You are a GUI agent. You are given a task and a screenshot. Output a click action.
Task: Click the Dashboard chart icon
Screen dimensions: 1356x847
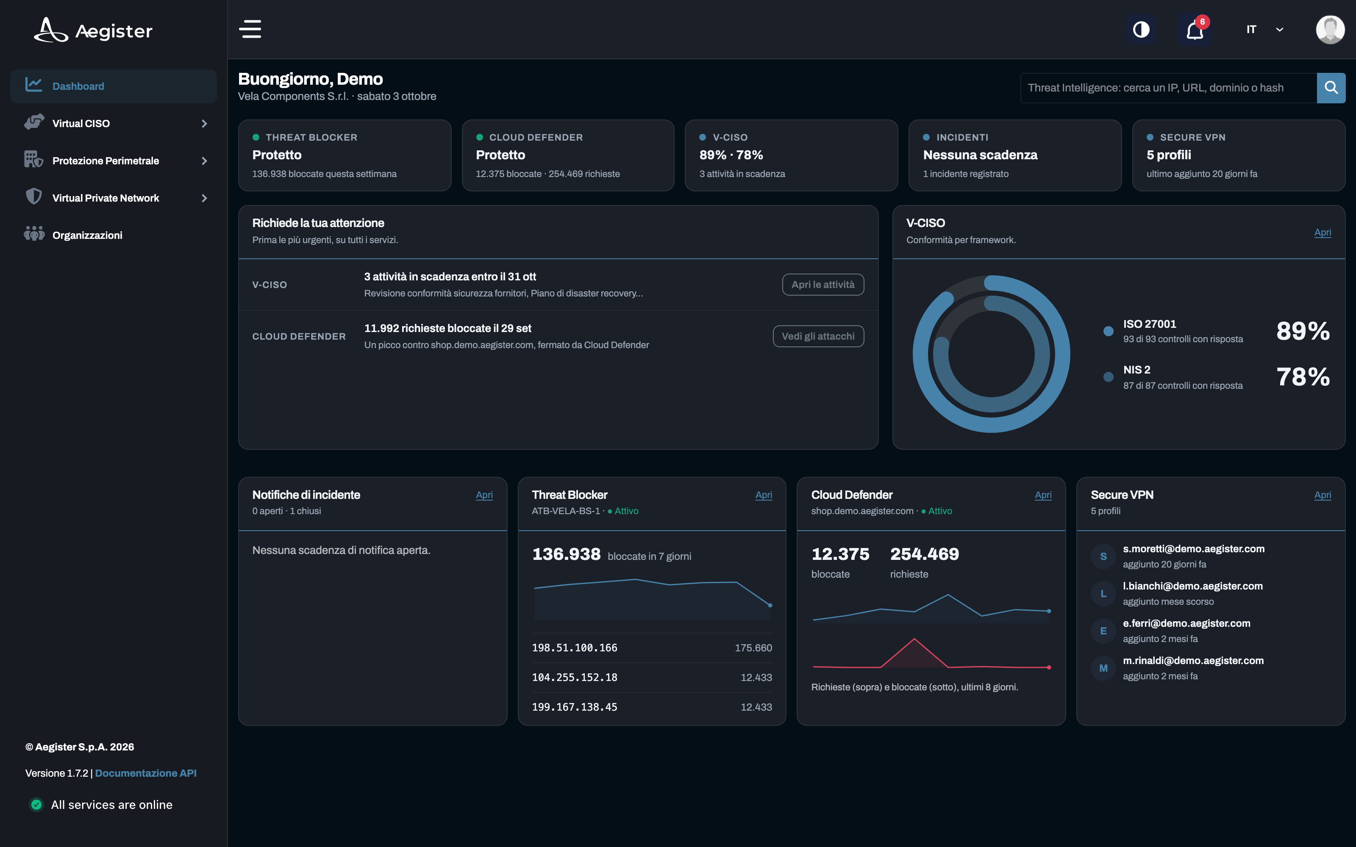click(33, 85)
